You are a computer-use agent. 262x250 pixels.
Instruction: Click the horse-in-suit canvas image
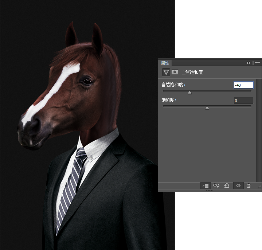[x=87, y=125]
